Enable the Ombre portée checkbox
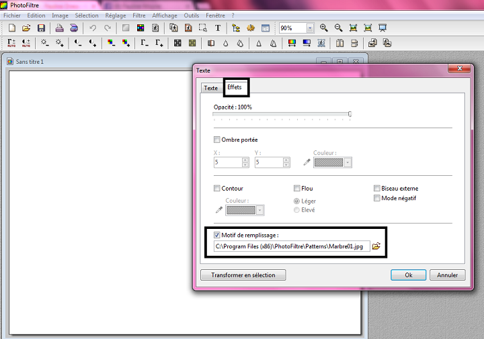 [x=216, y=140]
